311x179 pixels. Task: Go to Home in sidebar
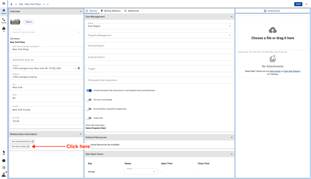click(x=4, y=11)
